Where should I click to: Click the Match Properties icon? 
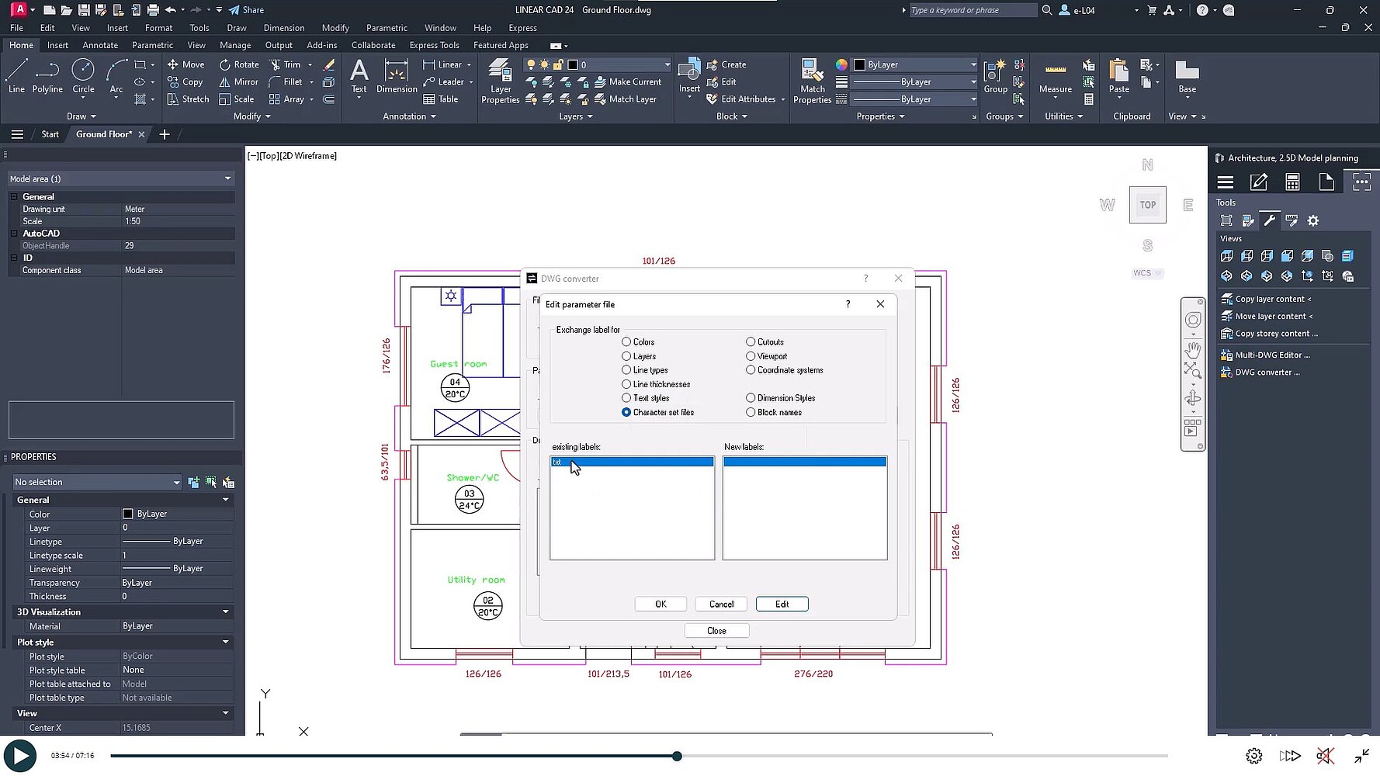(x=812, y=82)
